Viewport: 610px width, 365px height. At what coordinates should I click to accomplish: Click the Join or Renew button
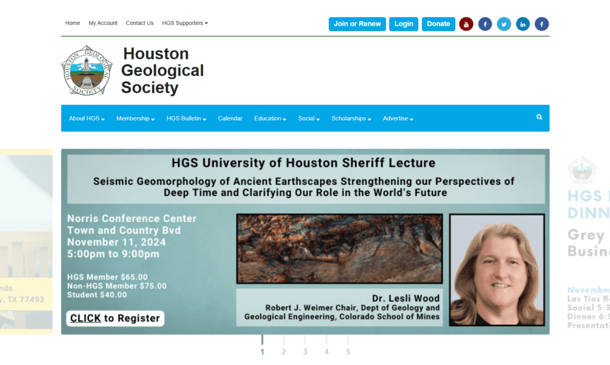click(x=357, y=24)
